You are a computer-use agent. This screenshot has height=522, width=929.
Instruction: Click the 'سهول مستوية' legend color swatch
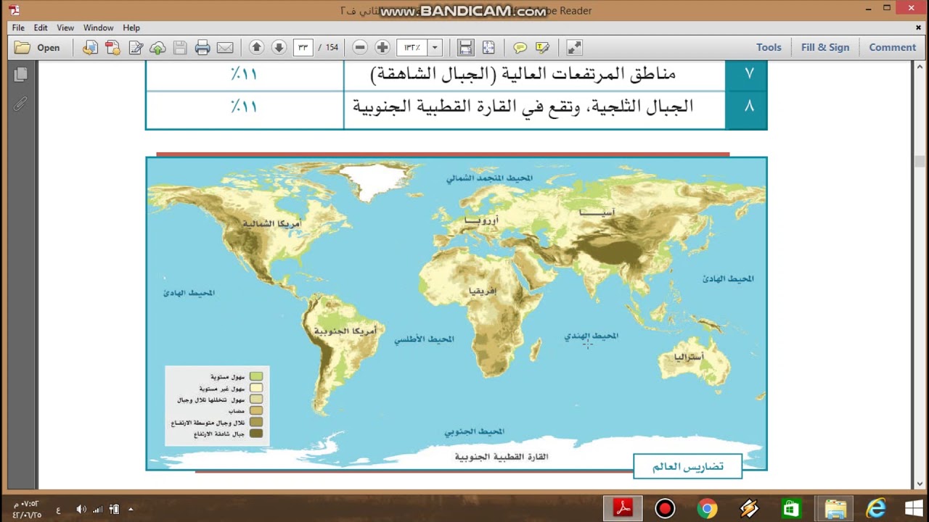click(256, 376)
